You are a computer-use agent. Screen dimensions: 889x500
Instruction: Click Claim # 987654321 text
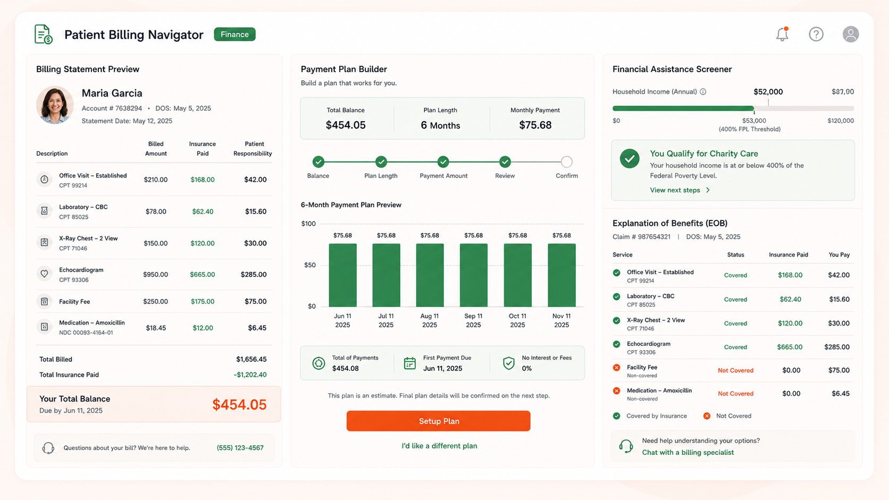(641, 237)
